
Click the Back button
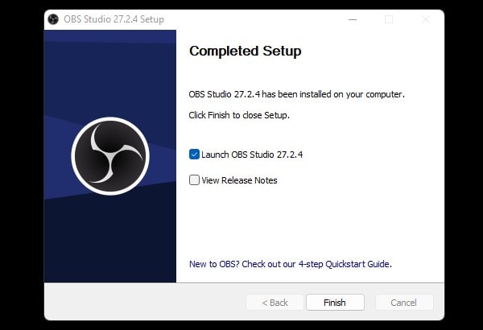coord(275,303)
